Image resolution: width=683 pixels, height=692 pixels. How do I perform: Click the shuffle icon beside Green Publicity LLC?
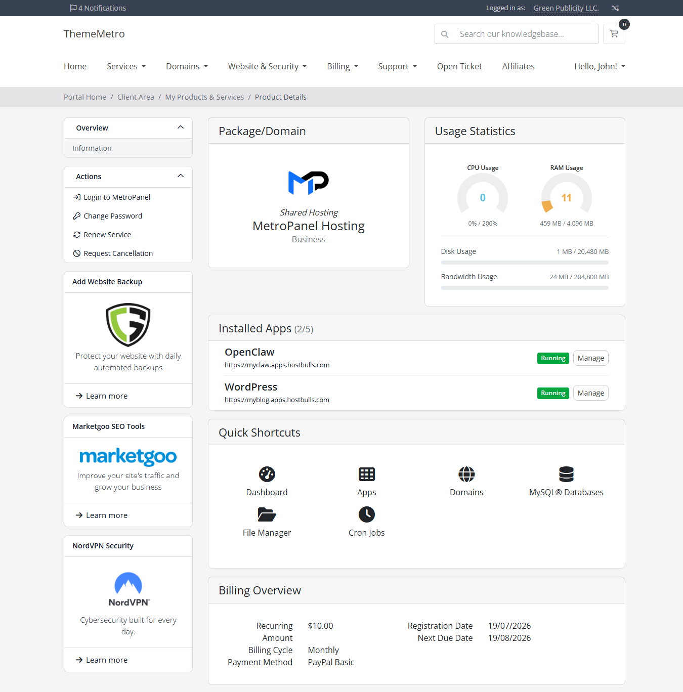pos(615,8)
